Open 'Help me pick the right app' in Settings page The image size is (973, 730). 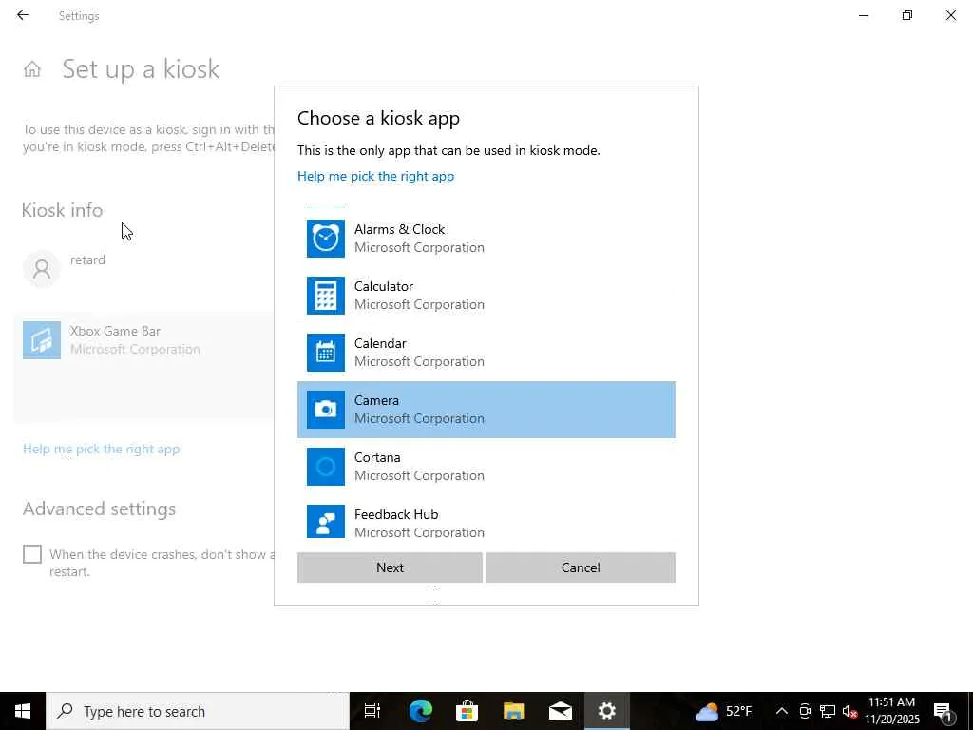coord(101,449)
